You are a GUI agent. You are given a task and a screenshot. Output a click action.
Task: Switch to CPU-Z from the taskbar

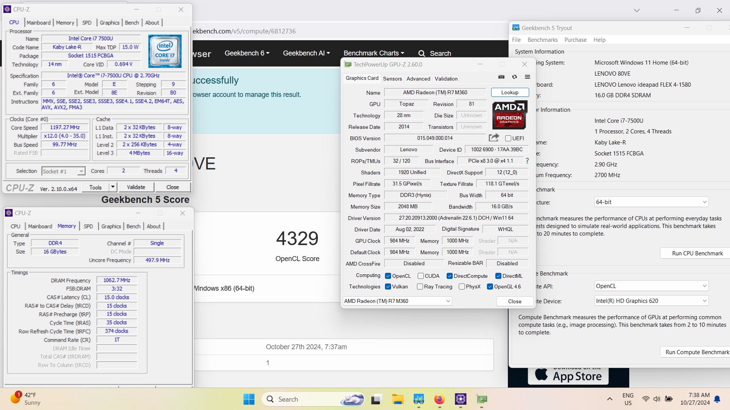click(460, 399)
